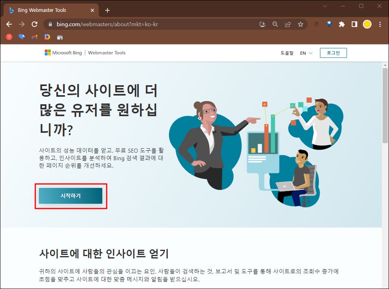Open the yellow profile avatar
The image size is (389, 289).
[x=367, y=24]
